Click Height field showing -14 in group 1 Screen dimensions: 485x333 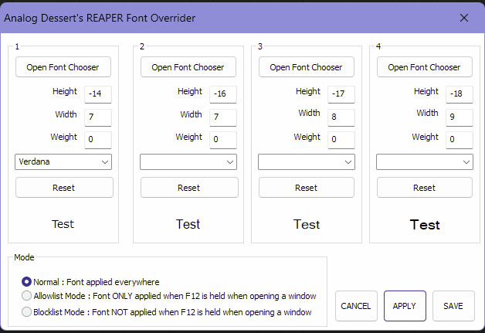click(x=98, y=94)
